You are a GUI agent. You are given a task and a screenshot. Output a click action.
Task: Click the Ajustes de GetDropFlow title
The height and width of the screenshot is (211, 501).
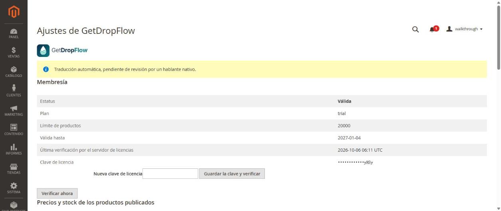point(86,31)
